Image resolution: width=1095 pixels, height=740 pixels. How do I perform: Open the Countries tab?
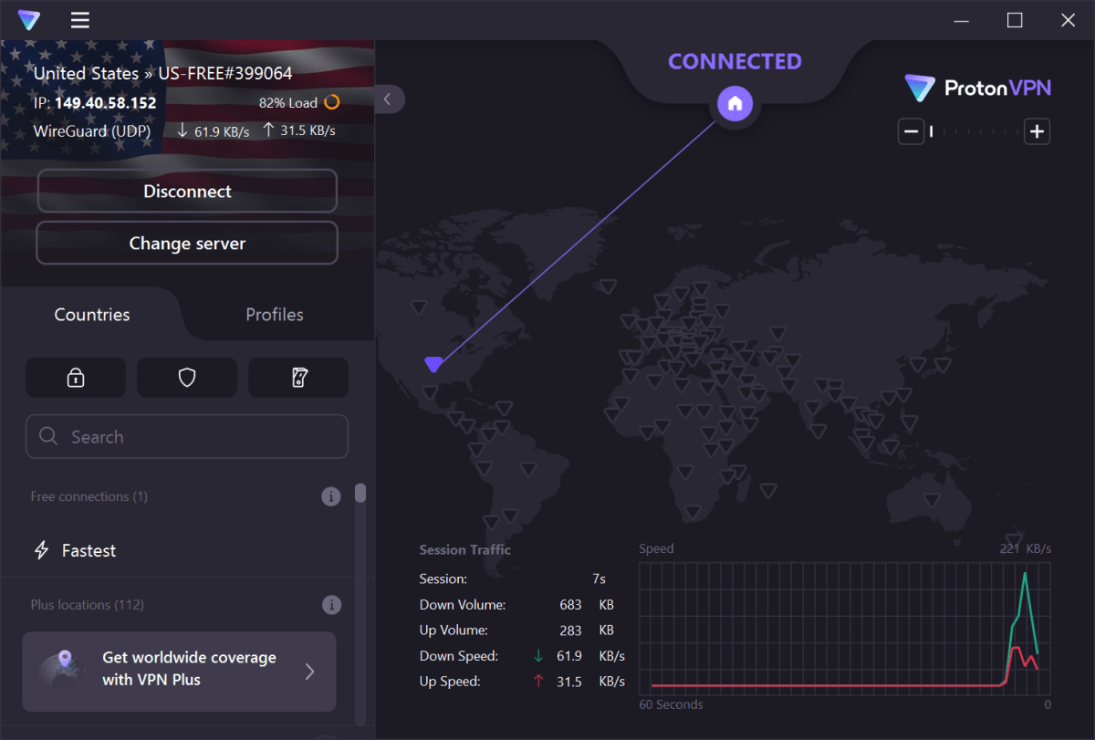tap(91, 314)
